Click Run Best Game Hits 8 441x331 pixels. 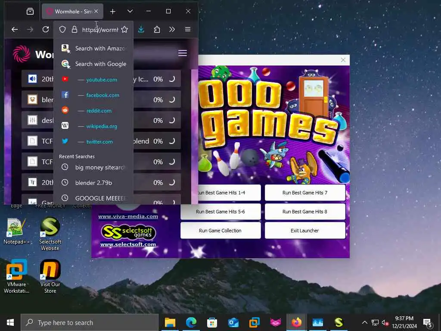(305, 211)
